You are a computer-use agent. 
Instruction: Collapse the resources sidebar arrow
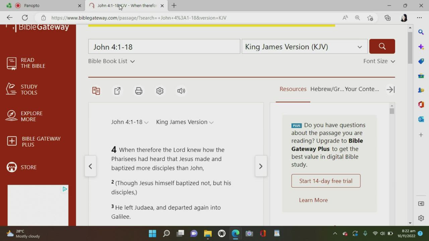[390, 89]
